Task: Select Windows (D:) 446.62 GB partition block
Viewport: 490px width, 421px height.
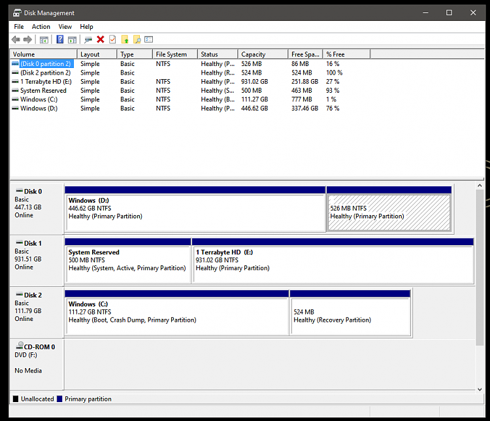Action: (195, 209)
